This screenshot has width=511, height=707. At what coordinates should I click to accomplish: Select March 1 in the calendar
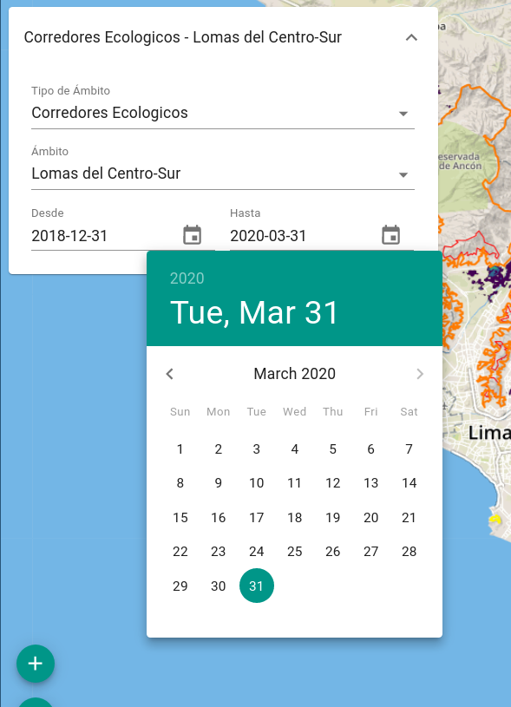(180, 449)
